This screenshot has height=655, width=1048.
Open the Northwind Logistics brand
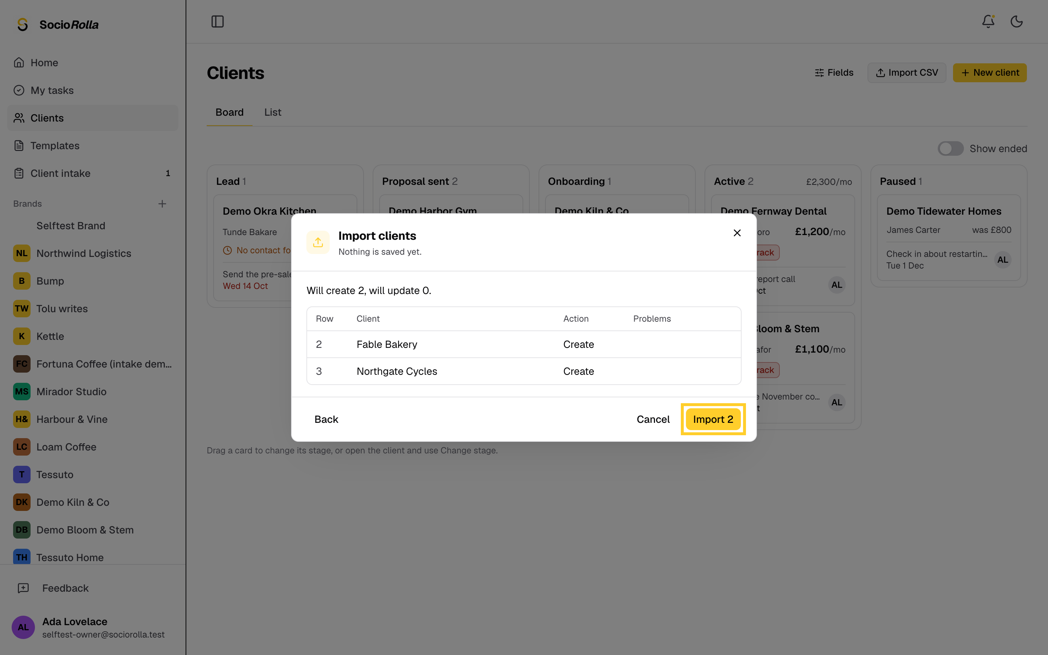93,253
